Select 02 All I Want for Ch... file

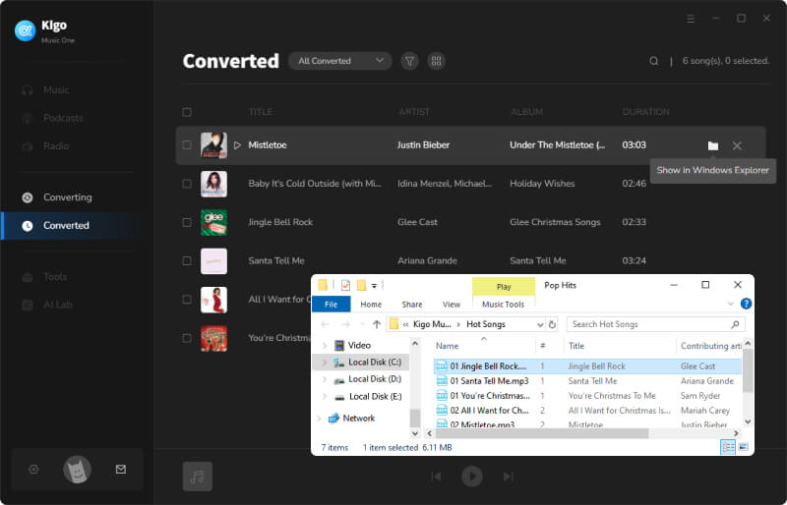489,411
